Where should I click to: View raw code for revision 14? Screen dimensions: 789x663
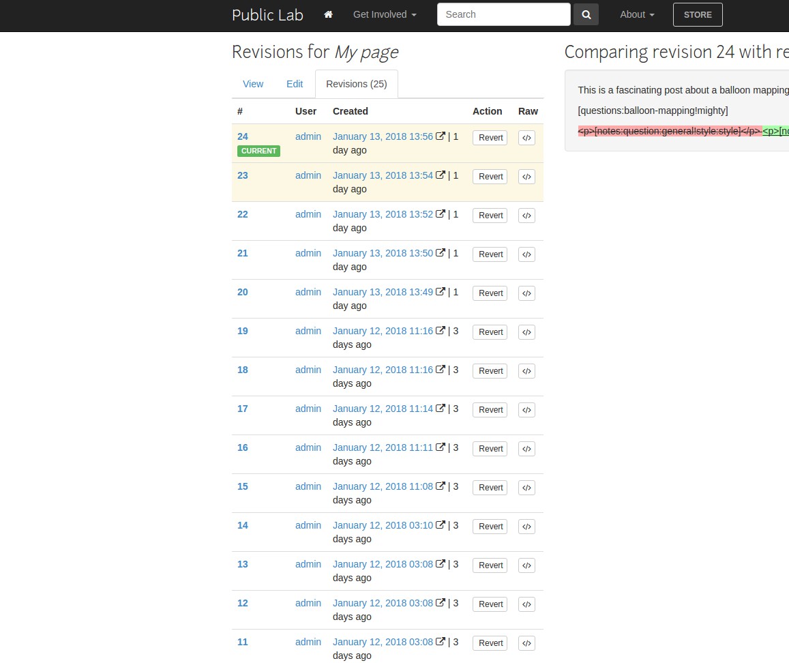coord(526,527)
